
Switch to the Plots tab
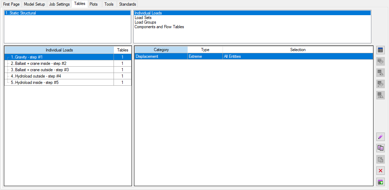93,4
